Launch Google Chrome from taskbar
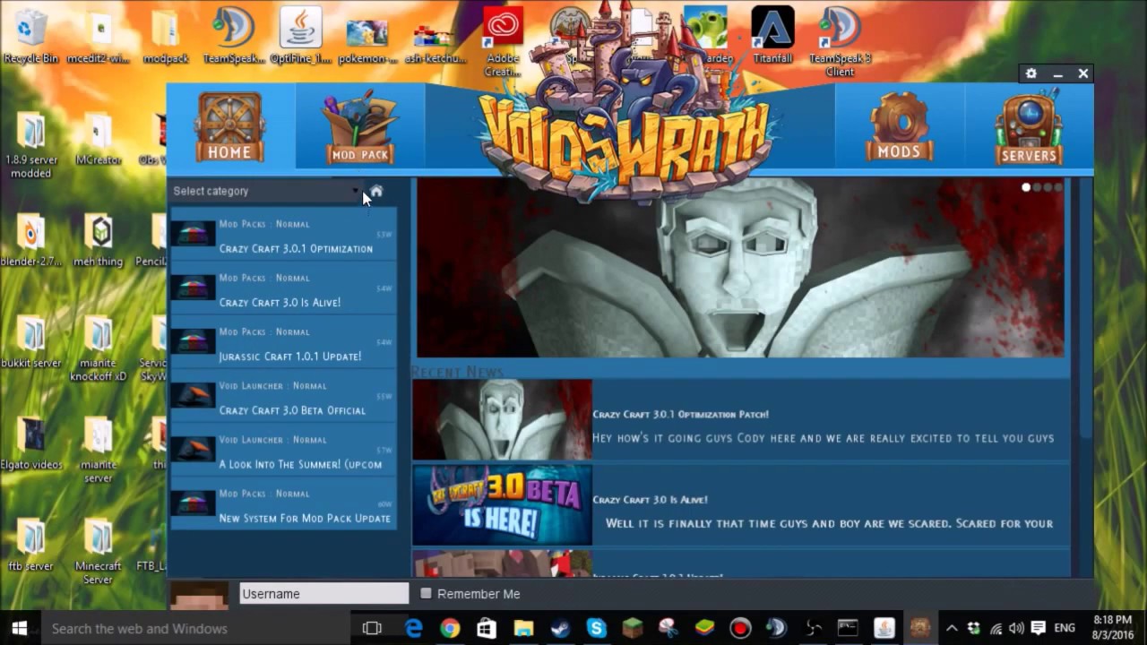 tap(450, 628)
